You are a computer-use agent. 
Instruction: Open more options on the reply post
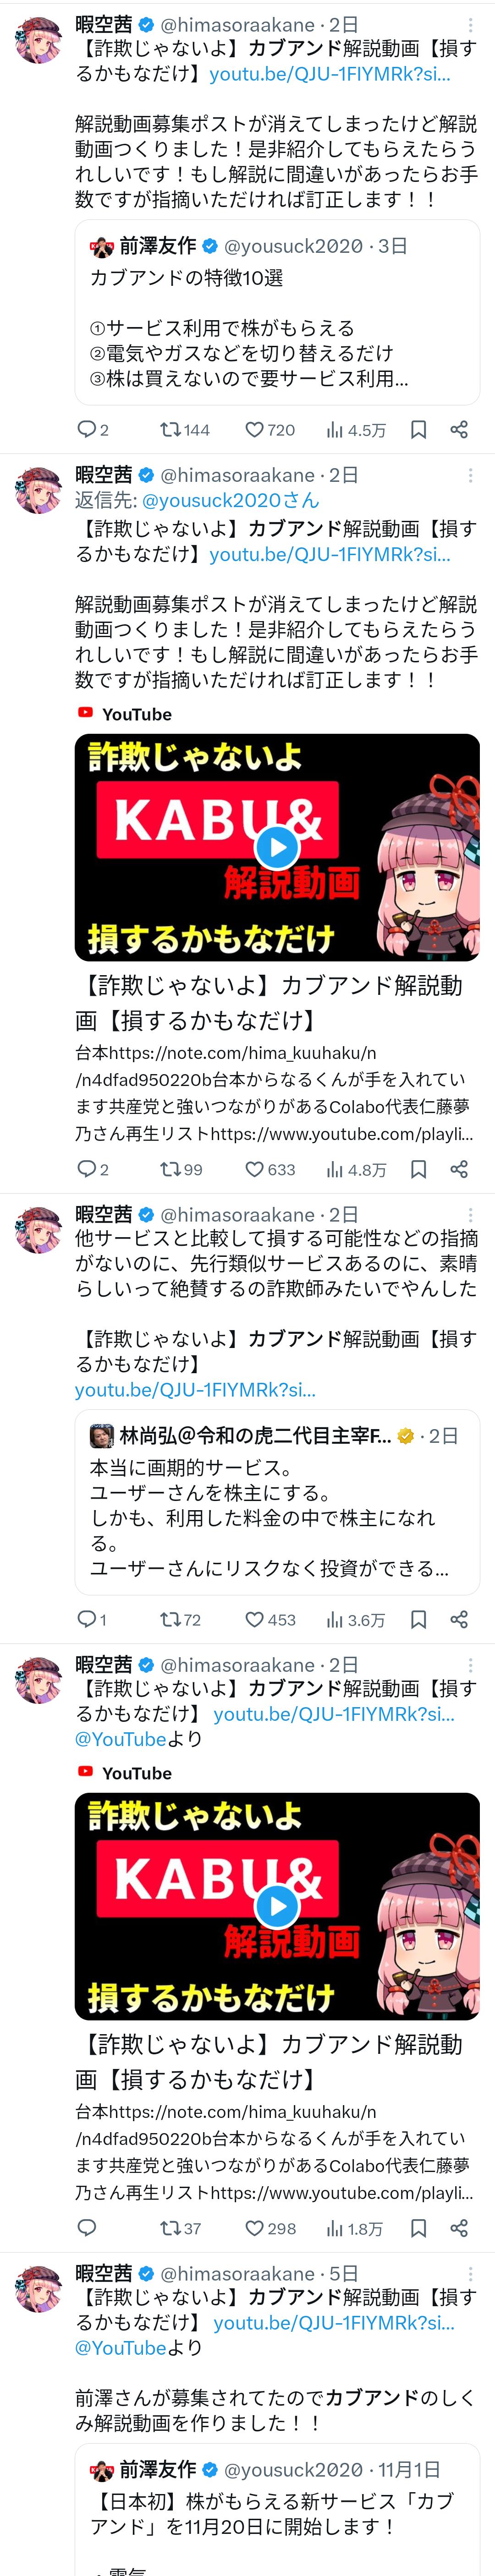[471, 475]
